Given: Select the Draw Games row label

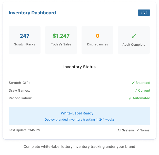Looking at the screenshot, I should pyautogui.click(x=19, y=91).
